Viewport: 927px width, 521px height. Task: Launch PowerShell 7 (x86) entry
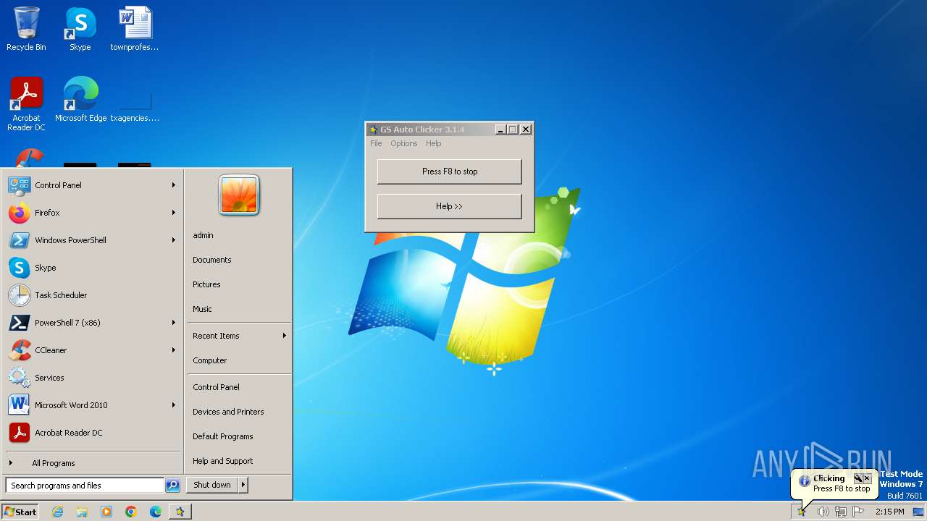[x=92, y=323]
